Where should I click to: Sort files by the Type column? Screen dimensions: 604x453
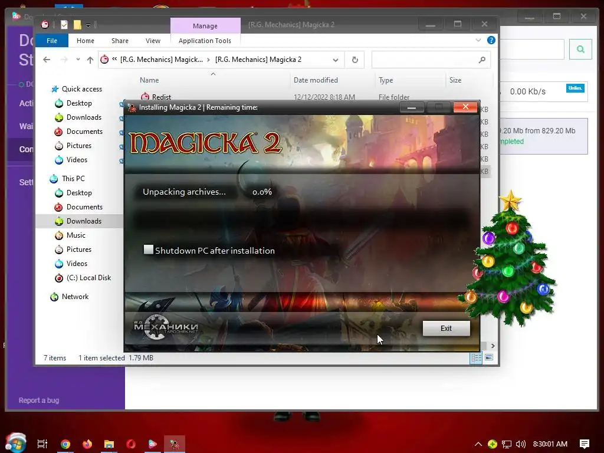[x=386, y=80]
